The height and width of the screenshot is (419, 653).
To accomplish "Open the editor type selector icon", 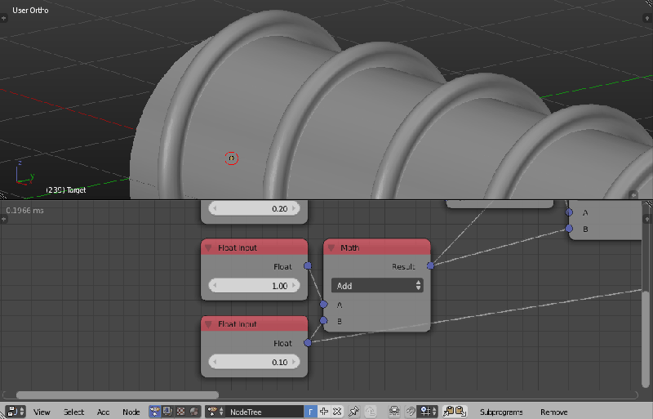I will point(16,412).
